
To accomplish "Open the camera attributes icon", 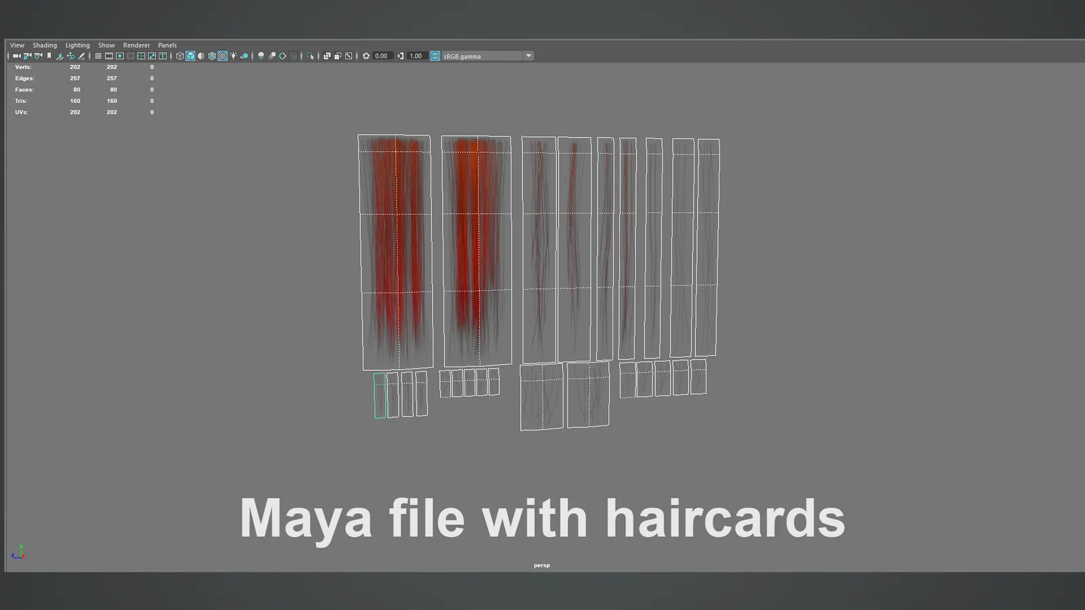I will (x=39, y=56).
